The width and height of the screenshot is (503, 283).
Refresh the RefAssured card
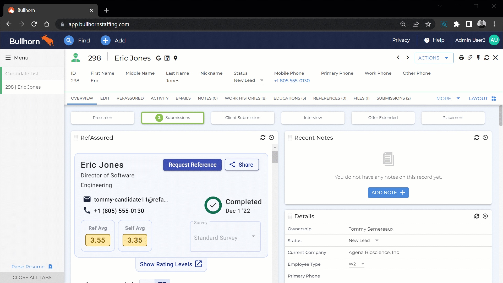tap(263, 138)
